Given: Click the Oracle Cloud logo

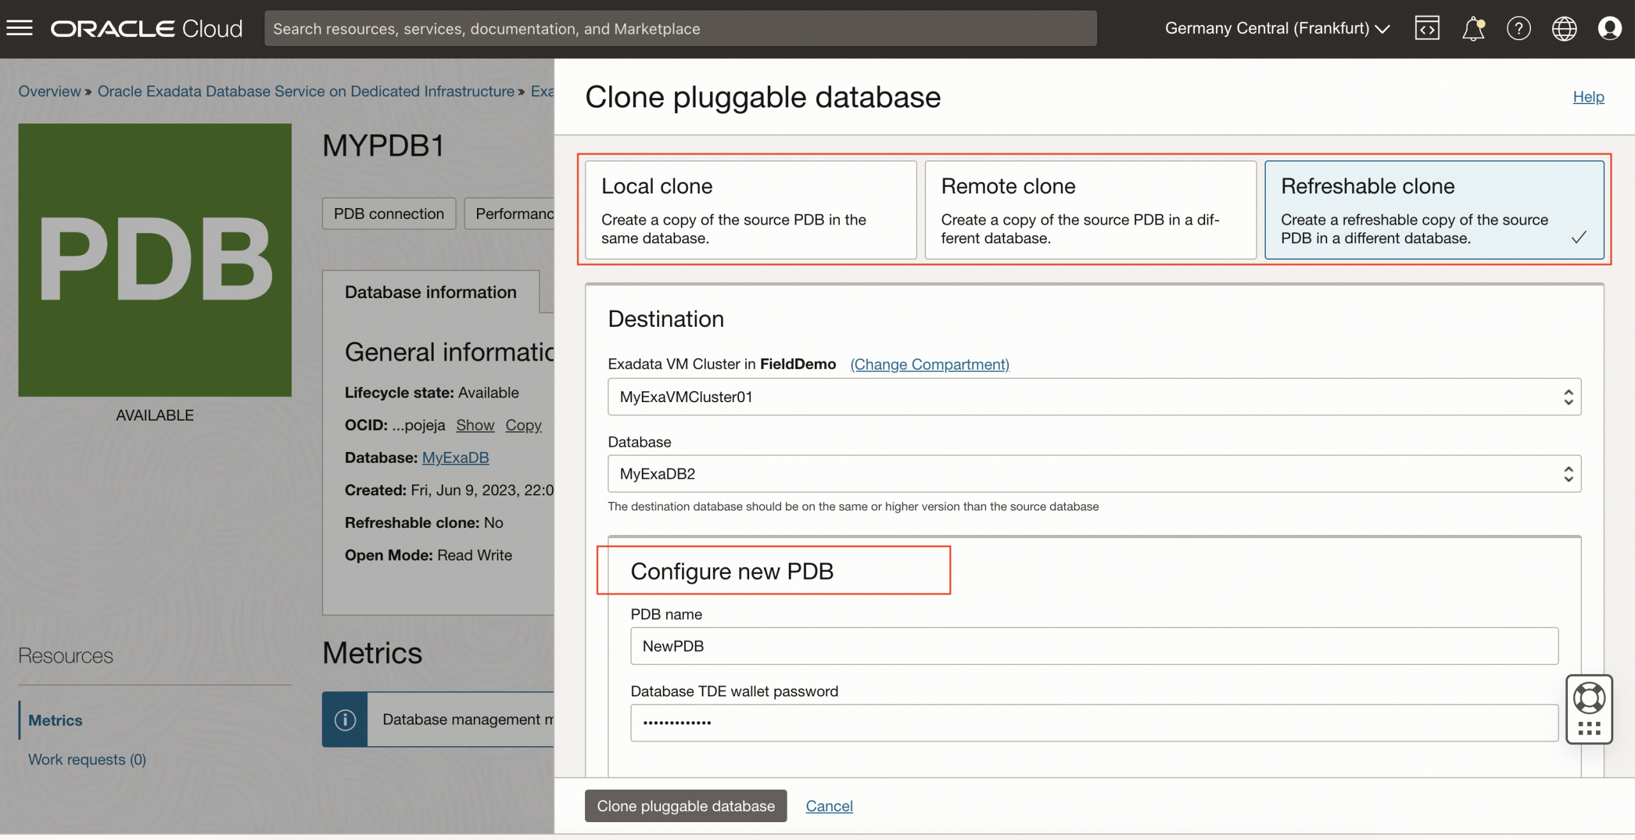Looking at the screenshot, I should tap(146, 28).
